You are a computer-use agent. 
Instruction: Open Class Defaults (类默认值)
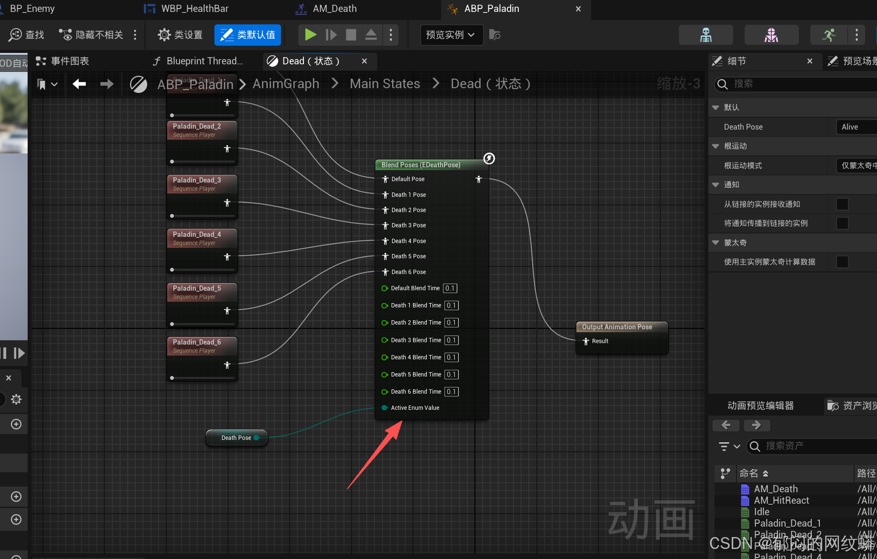pos(248,35)
